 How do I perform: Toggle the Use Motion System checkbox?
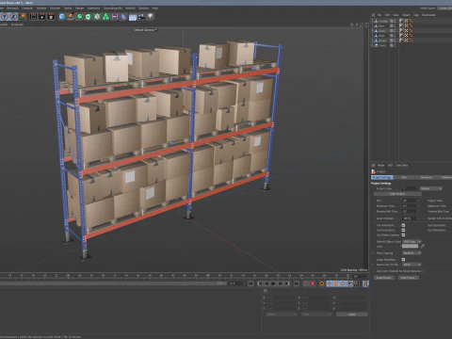(403, 234)
